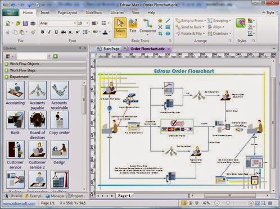The image size is (280, 209).
Task: Close the Libraries panel
Action: (85, 48)
